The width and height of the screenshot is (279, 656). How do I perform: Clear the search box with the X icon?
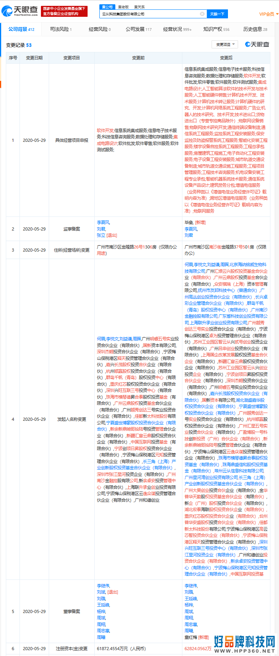[202, 14]
